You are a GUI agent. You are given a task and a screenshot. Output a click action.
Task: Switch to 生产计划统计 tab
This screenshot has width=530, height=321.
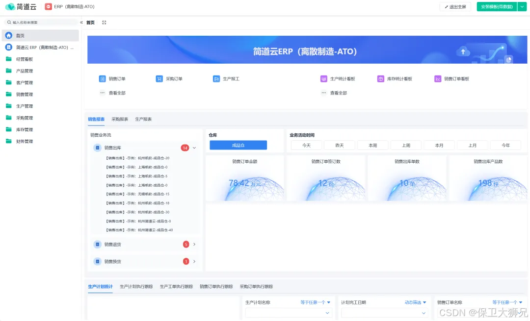(101, 287)
